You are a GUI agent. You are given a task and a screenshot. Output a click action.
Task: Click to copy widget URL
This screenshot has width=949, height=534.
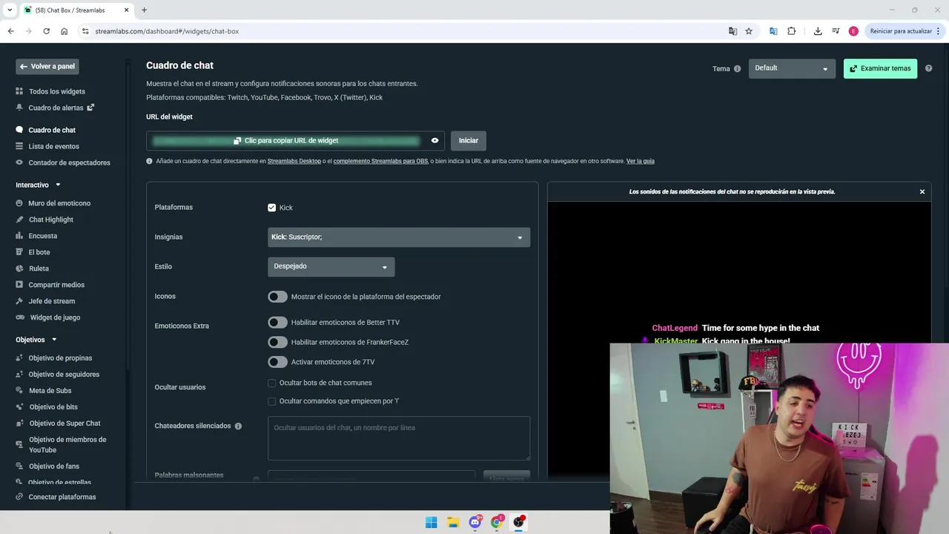click(286, 140)
